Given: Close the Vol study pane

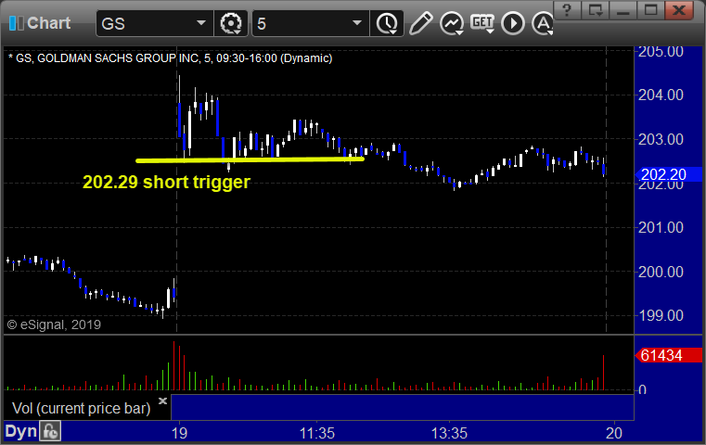Looking at the screenshot, I should coord(162,400).
